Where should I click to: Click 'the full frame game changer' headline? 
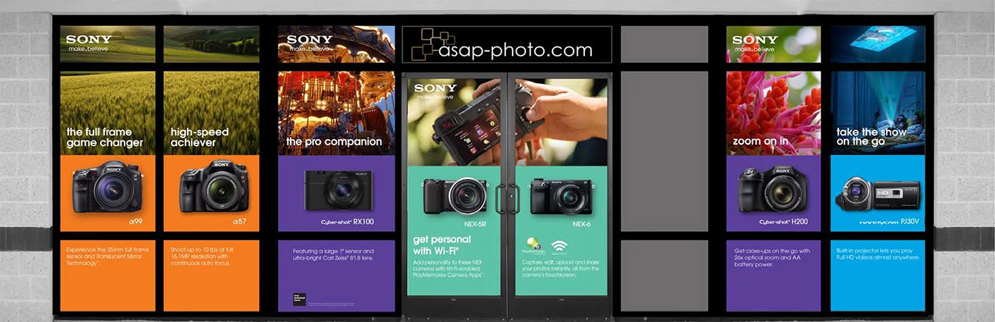coord(105,137)
